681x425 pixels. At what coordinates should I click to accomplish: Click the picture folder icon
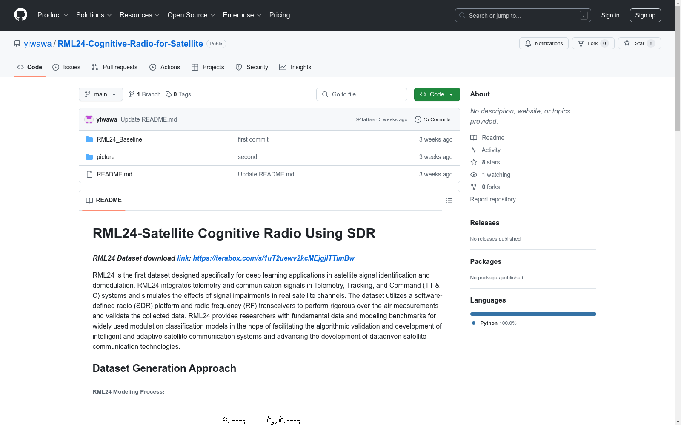click(89, 157)
